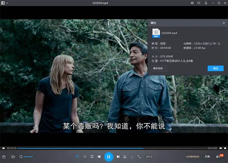
Task: Pause the video playback
Action: [x=108, y=157]
